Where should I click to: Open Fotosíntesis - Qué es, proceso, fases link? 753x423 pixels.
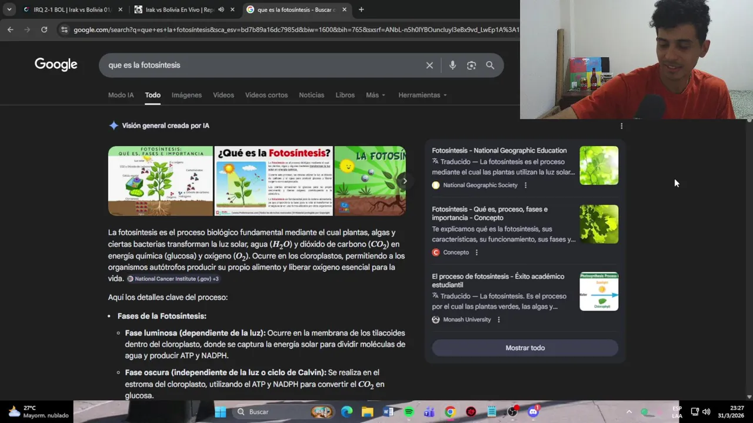(x=490, y=213)
